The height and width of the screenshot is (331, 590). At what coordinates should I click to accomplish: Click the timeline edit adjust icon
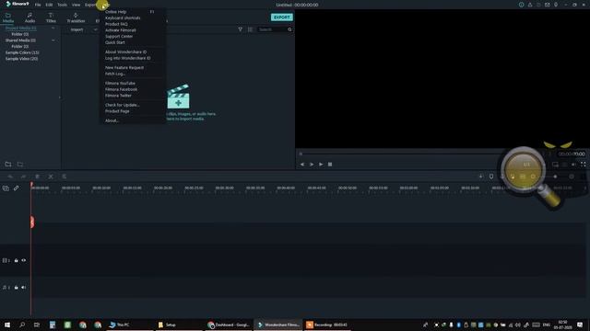(65, 177)
